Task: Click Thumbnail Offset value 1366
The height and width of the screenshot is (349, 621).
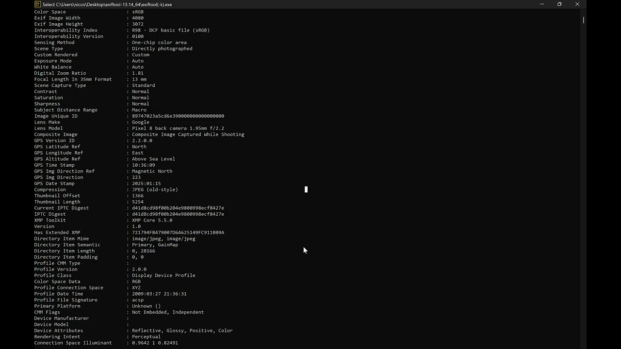Action: (x=138, y=196)
